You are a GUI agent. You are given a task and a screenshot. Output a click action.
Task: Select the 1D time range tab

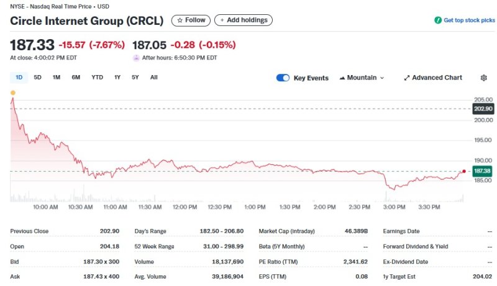click(x=19, y=78)
